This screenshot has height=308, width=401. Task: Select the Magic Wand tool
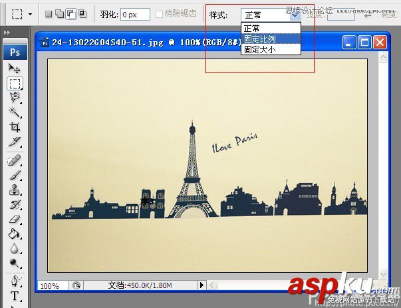pyautogui.click(x=15, y=112)
